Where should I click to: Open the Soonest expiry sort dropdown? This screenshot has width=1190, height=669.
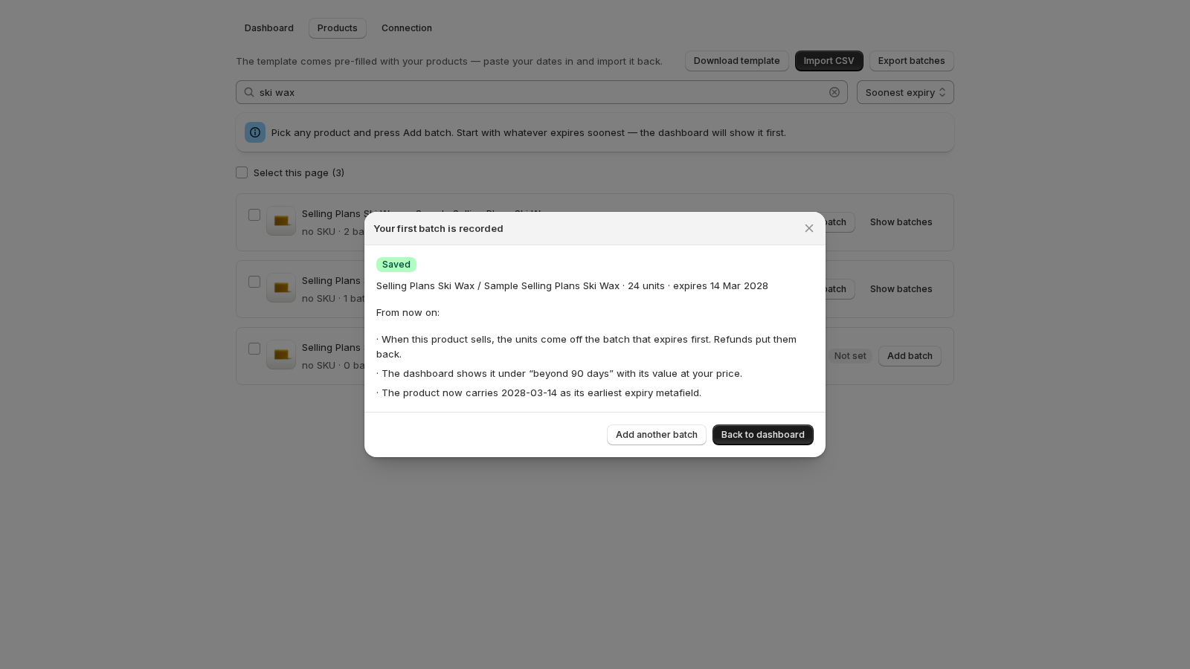tap(905, 92)
